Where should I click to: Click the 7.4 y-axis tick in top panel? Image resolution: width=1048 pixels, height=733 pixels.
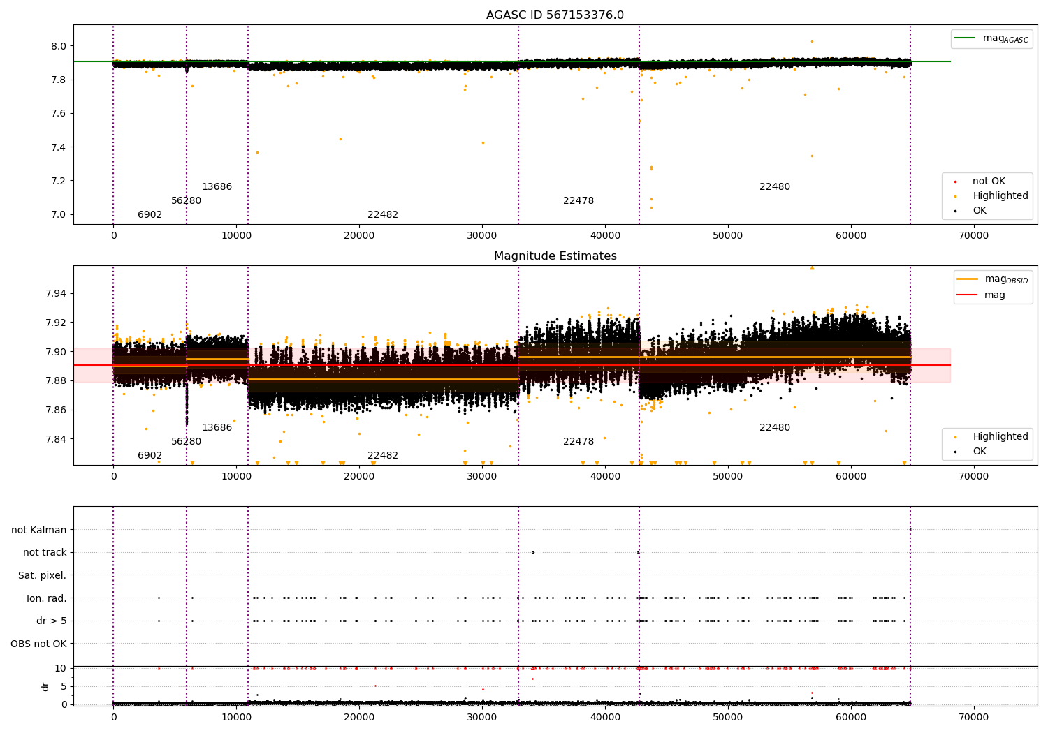[59, 147]
